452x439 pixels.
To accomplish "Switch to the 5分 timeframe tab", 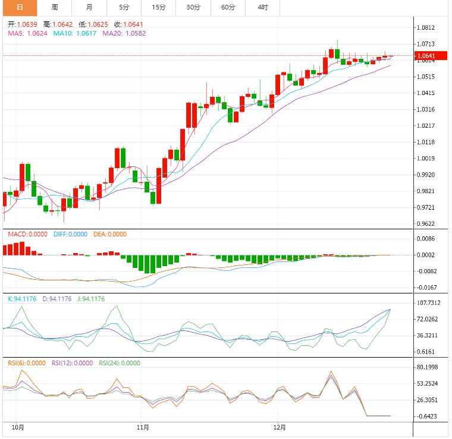I will coord(124,8).
